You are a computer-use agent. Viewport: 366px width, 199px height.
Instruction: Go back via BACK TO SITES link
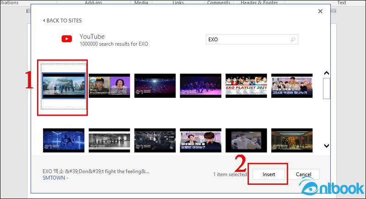click(62, 21)
